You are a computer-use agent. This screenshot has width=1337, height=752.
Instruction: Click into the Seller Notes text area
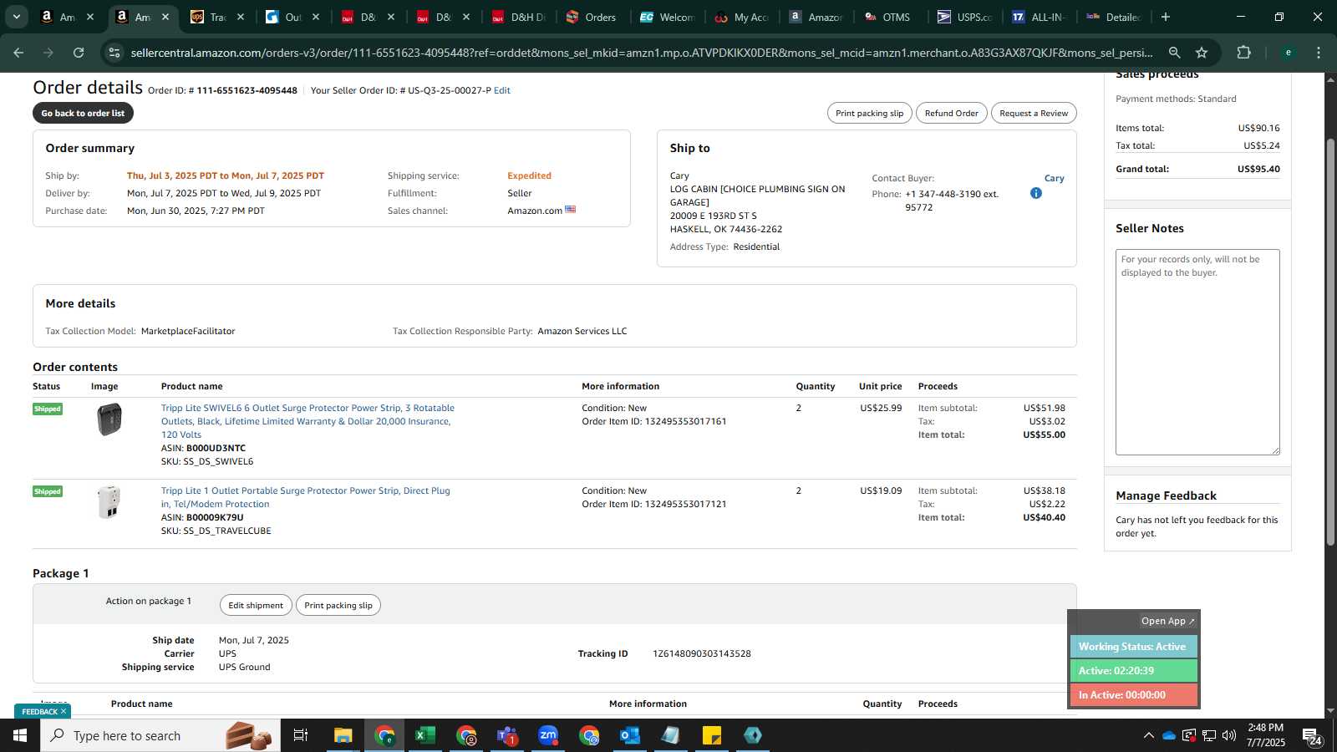click(1197, 352)
